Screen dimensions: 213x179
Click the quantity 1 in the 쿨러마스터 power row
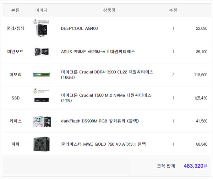click(x=173, y=144)
